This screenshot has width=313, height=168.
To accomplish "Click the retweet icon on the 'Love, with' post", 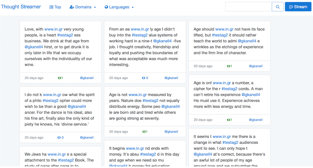I will coord(59,78).
